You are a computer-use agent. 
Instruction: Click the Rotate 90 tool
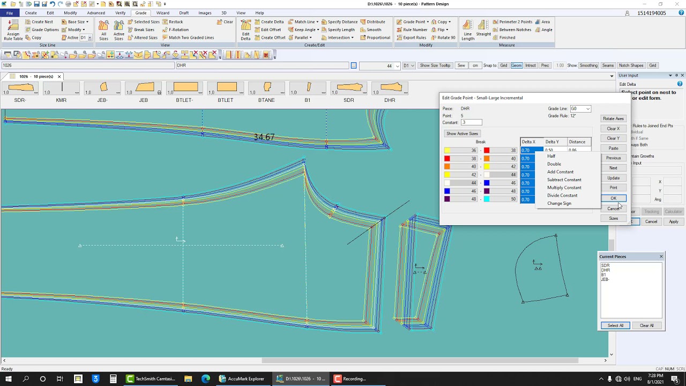click(443, 38)
